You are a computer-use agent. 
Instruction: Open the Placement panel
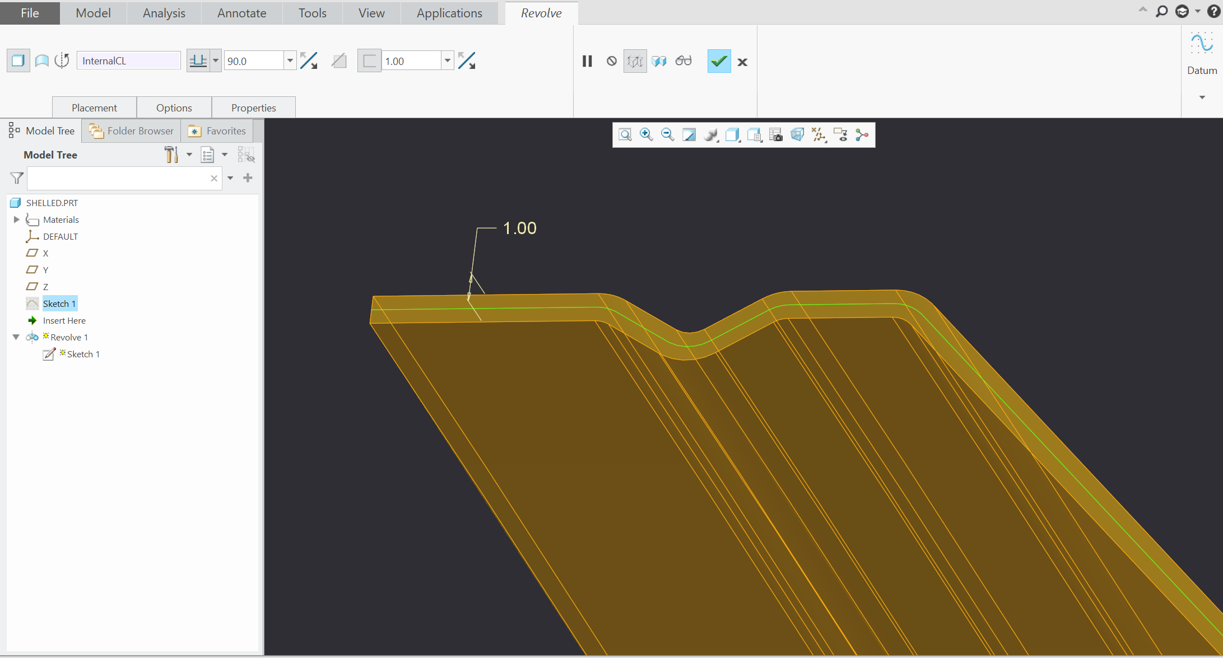[x=94, y=108]
